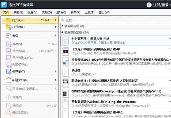Open the 编辑(E) menu
Image resolution: width=171 pixels, height=118 pixels.
18,12
